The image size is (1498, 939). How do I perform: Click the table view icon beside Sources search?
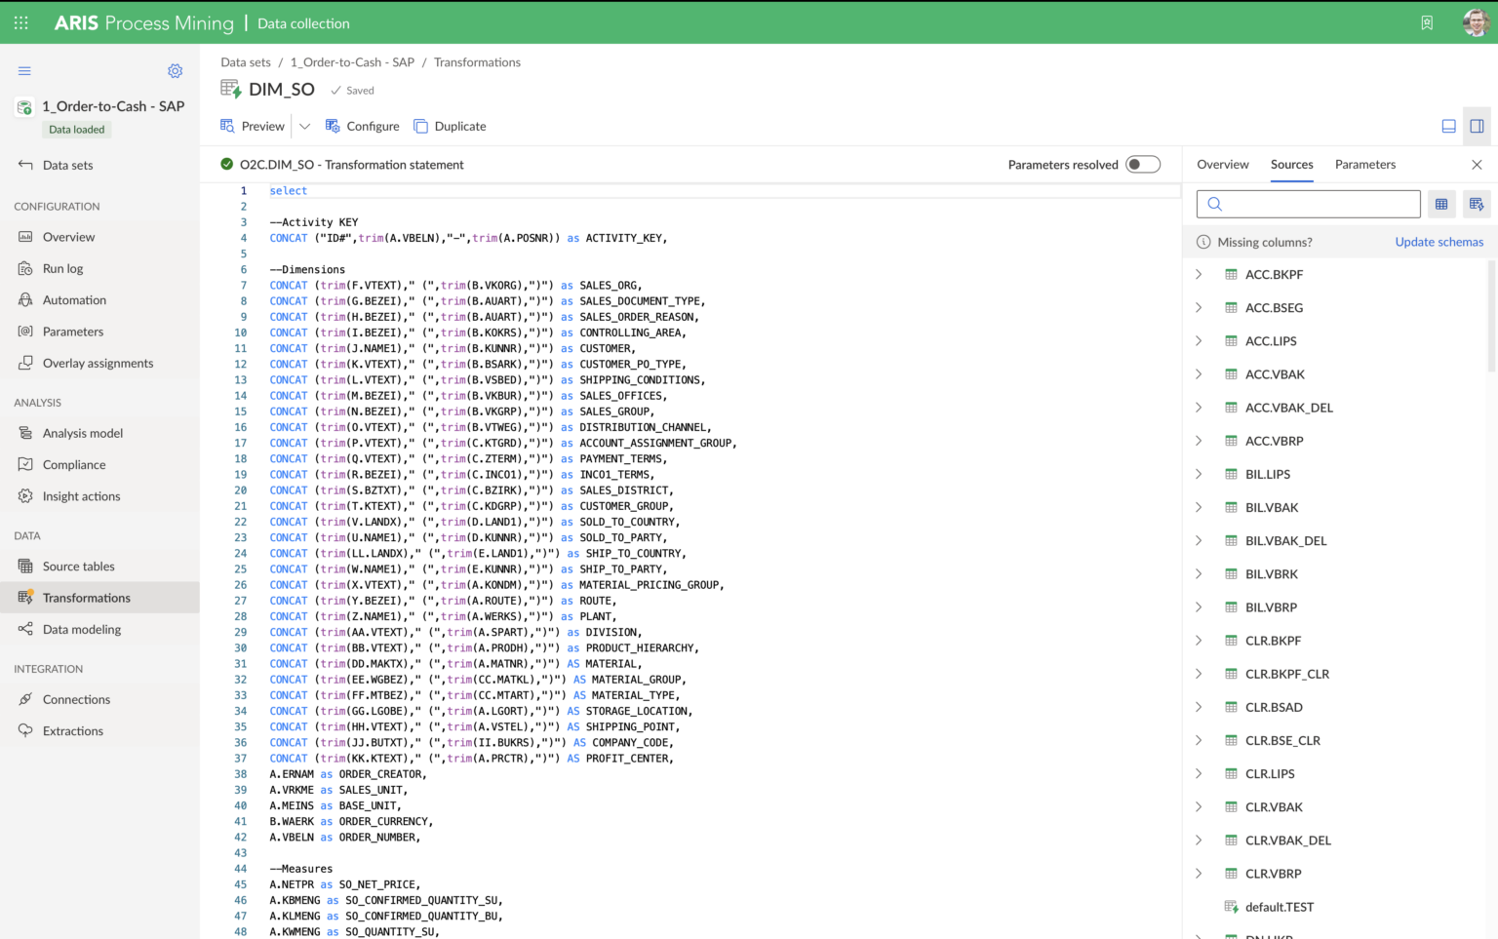click(1441, 204)
